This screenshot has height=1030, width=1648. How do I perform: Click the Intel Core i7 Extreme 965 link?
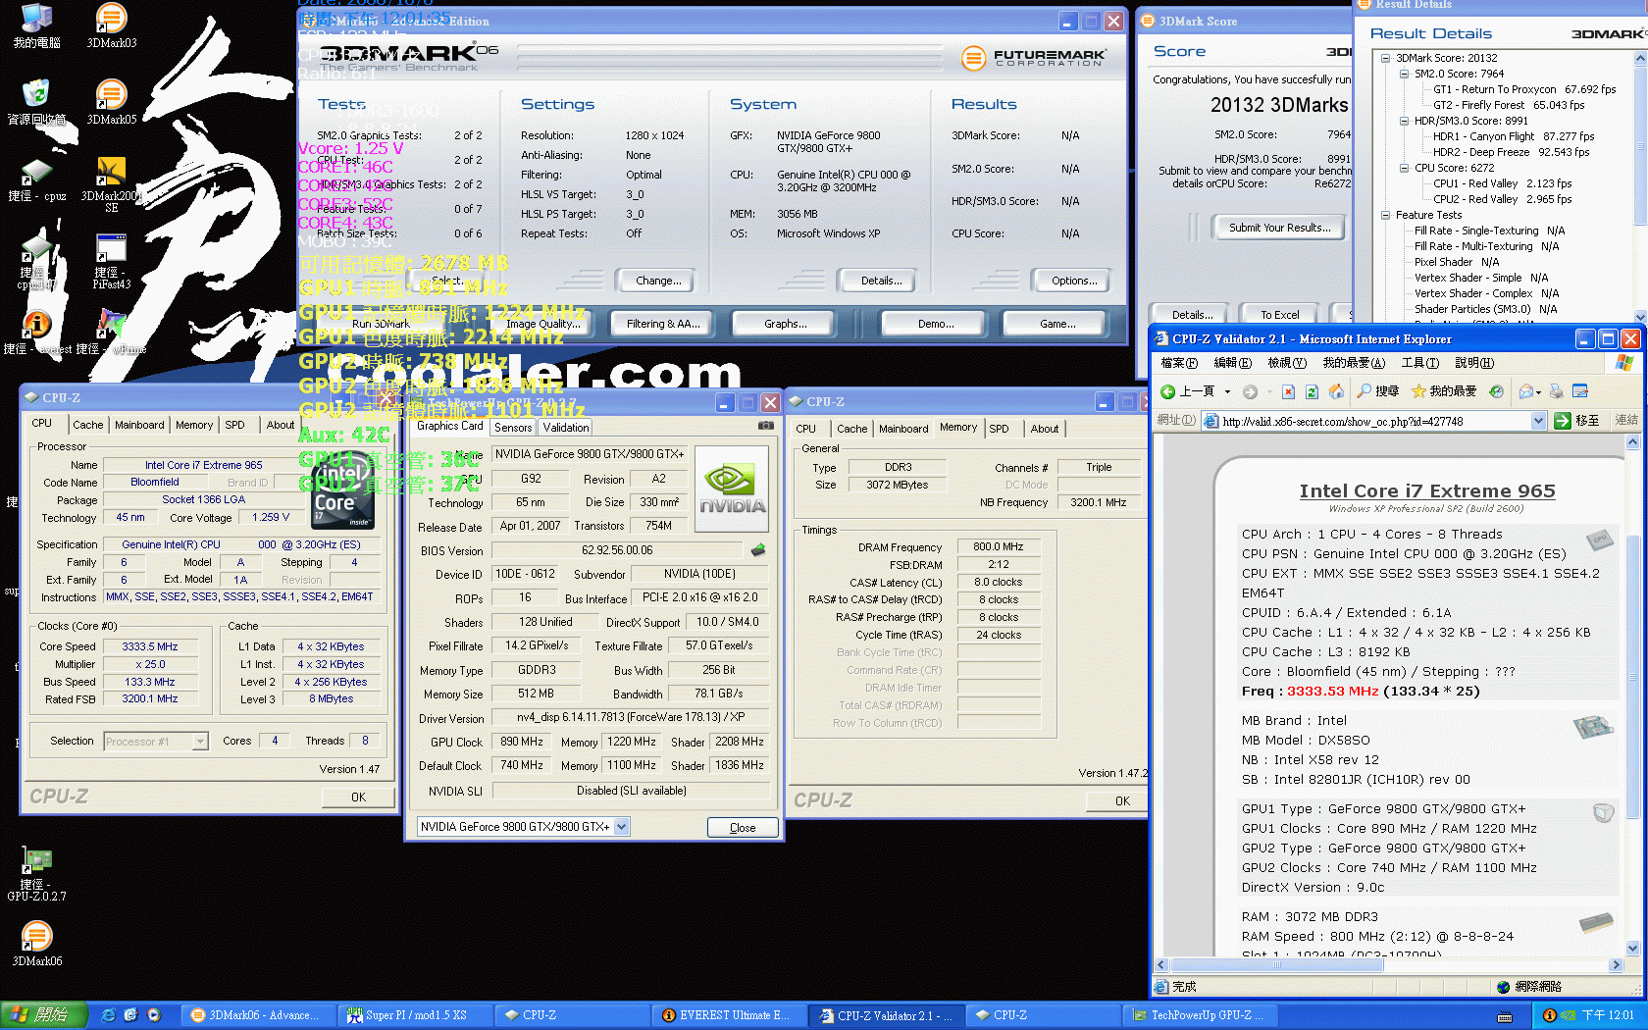(x=1427, y=490)
